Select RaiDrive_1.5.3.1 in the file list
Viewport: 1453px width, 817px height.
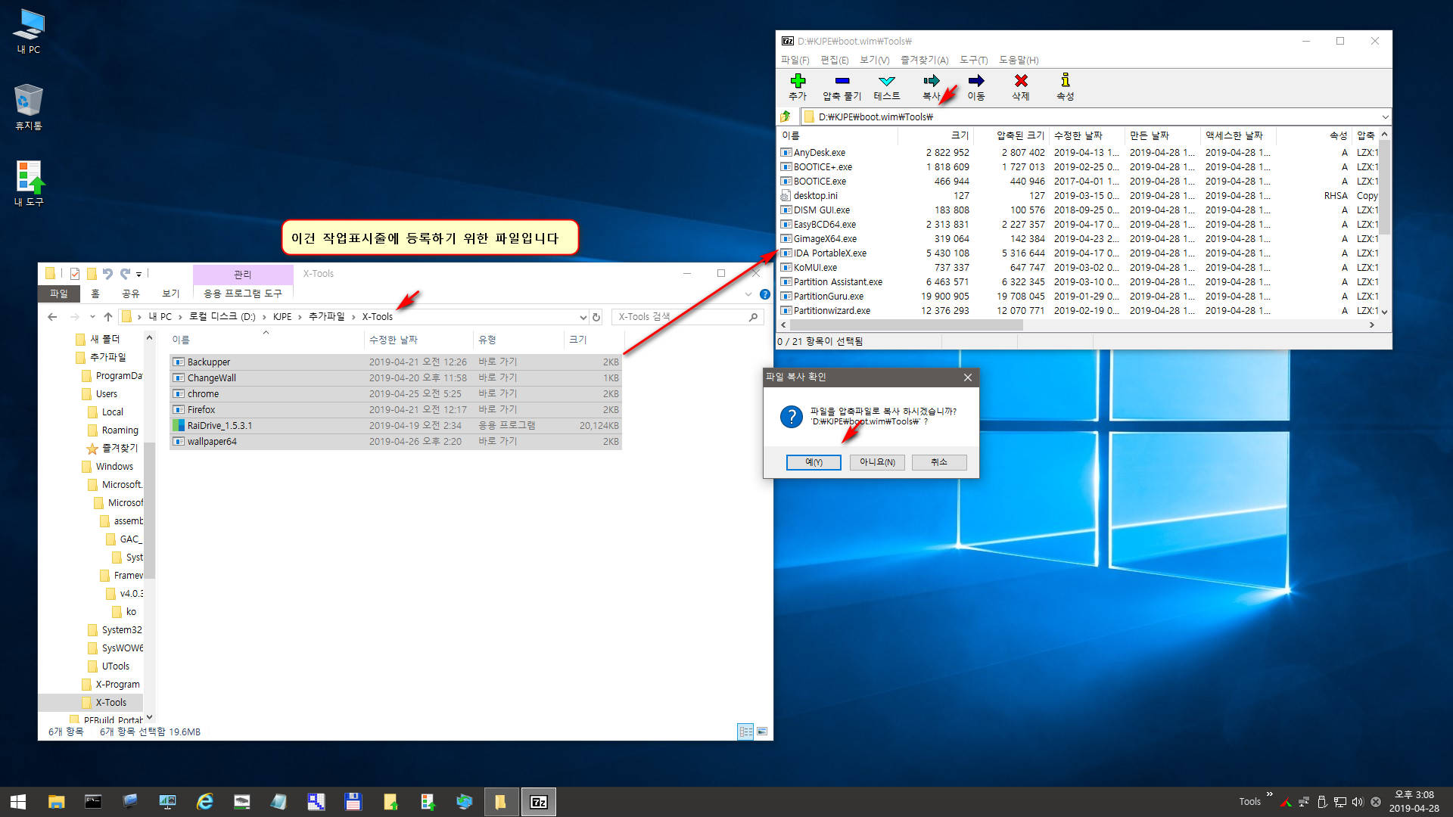(x=396, y=426)
